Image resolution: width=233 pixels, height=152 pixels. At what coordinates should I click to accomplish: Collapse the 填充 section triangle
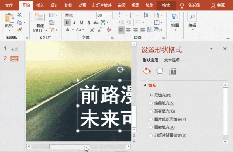click(145, 85)
